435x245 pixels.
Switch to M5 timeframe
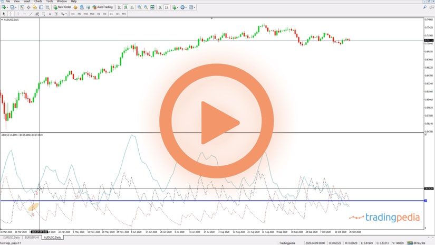click(79, 14)
